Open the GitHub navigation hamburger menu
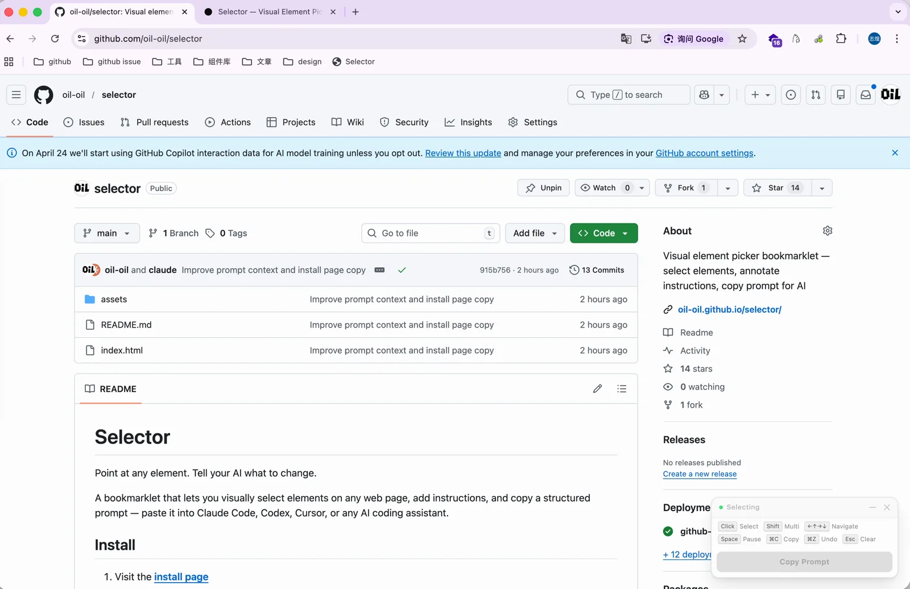This screenshot has width=910, height=589. [16, 95]
